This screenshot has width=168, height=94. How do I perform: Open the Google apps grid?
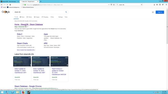click(153, 12)
